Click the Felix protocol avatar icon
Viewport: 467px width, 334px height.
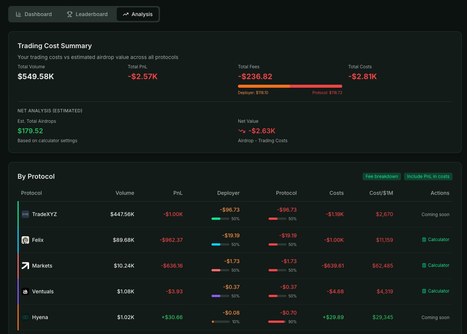25,240
